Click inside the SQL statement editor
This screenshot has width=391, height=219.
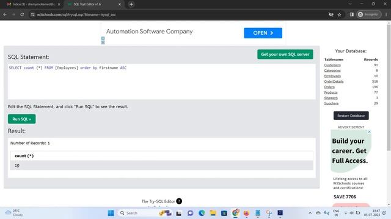pyautogui.click(x=161, y=82)
